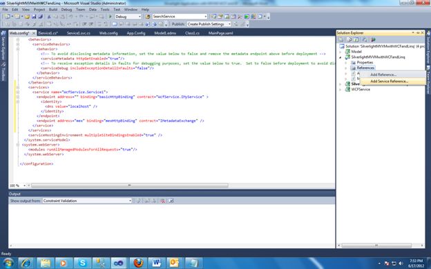The width and height of the screenshot is (431, 269).
Task: Click the "localhost" value in the editor
Action: coord(79,106)
